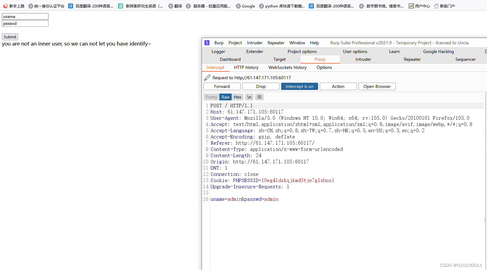Screen dimensions: 487x270
Task: Open the Raw editor hamburger menu icon
Action: pos(259,97)
